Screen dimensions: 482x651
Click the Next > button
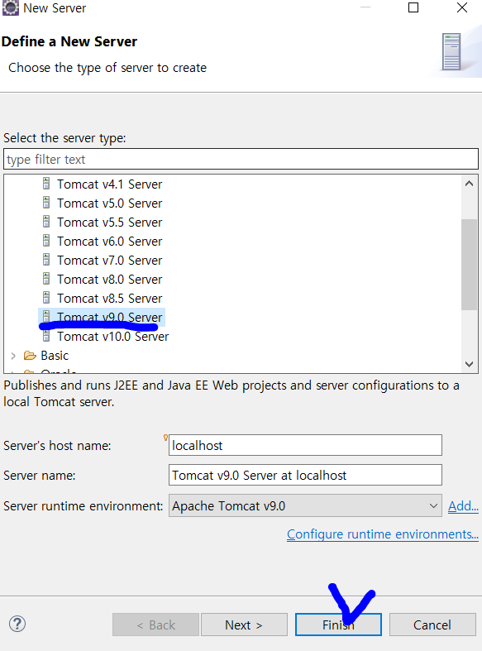[244, 625]
